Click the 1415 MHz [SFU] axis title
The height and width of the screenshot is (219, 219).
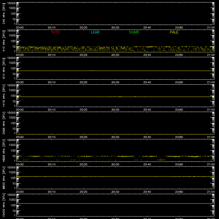click(4, 96)
